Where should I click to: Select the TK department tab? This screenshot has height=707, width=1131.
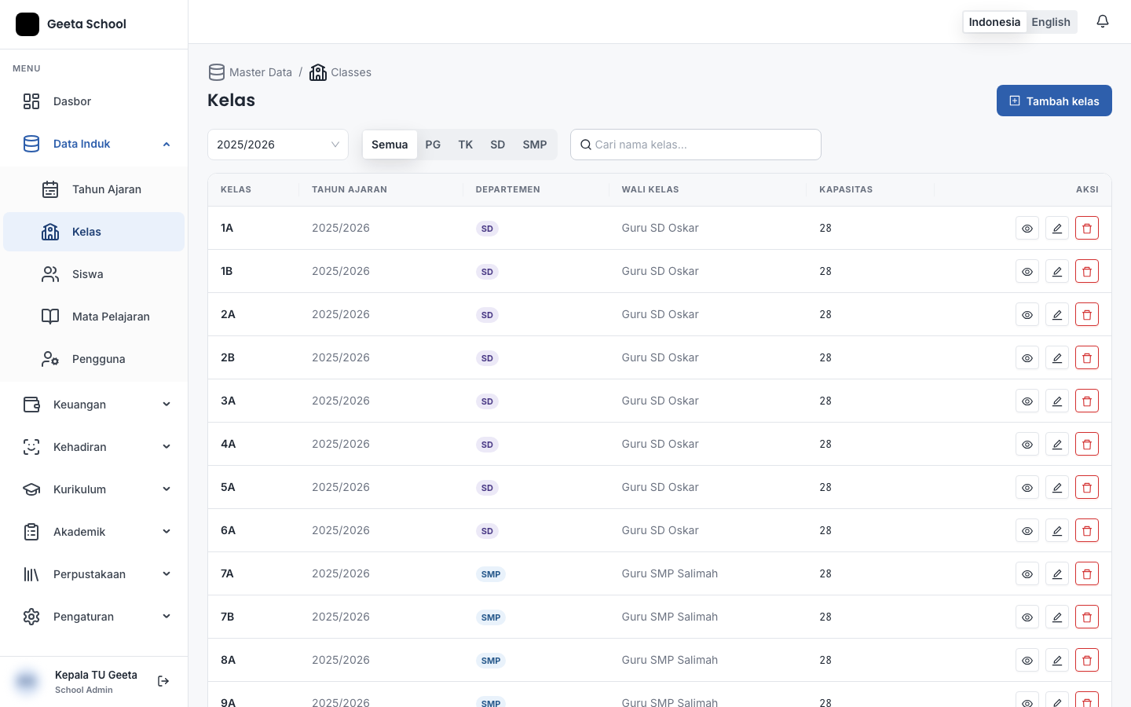tap(466, 145)
